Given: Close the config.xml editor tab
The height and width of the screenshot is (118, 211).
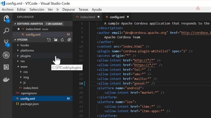Looking at the screenshot, I should pos(128,17).
